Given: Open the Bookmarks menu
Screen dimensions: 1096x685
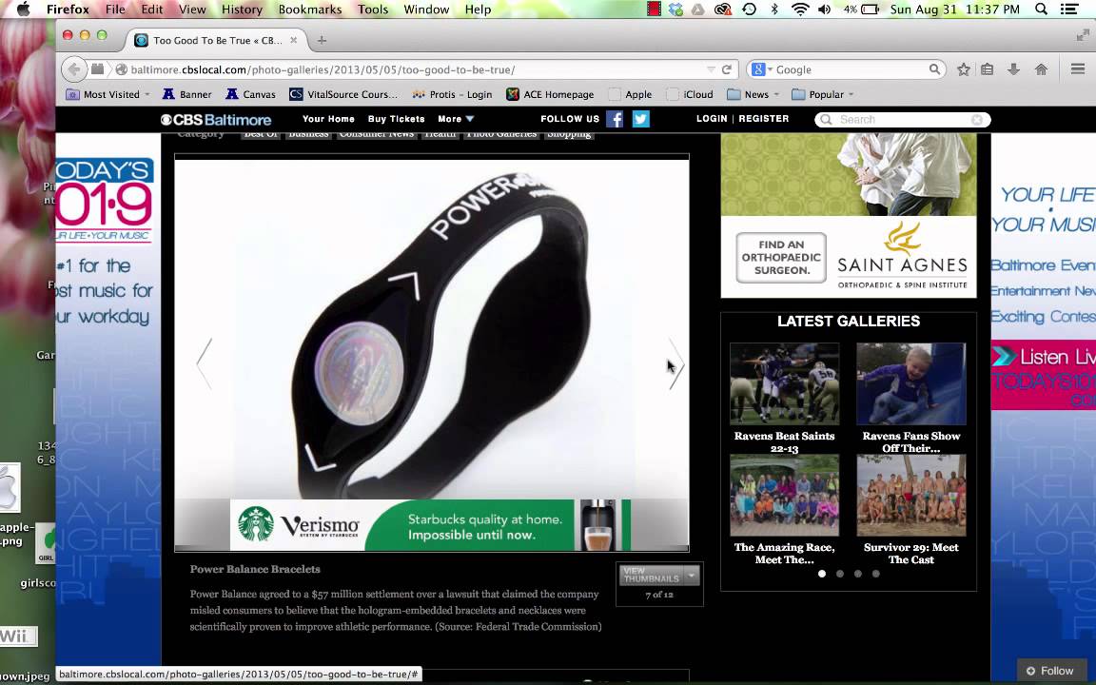Looking at the screenshot, I should pyautogui.click(x=309, y=10).
